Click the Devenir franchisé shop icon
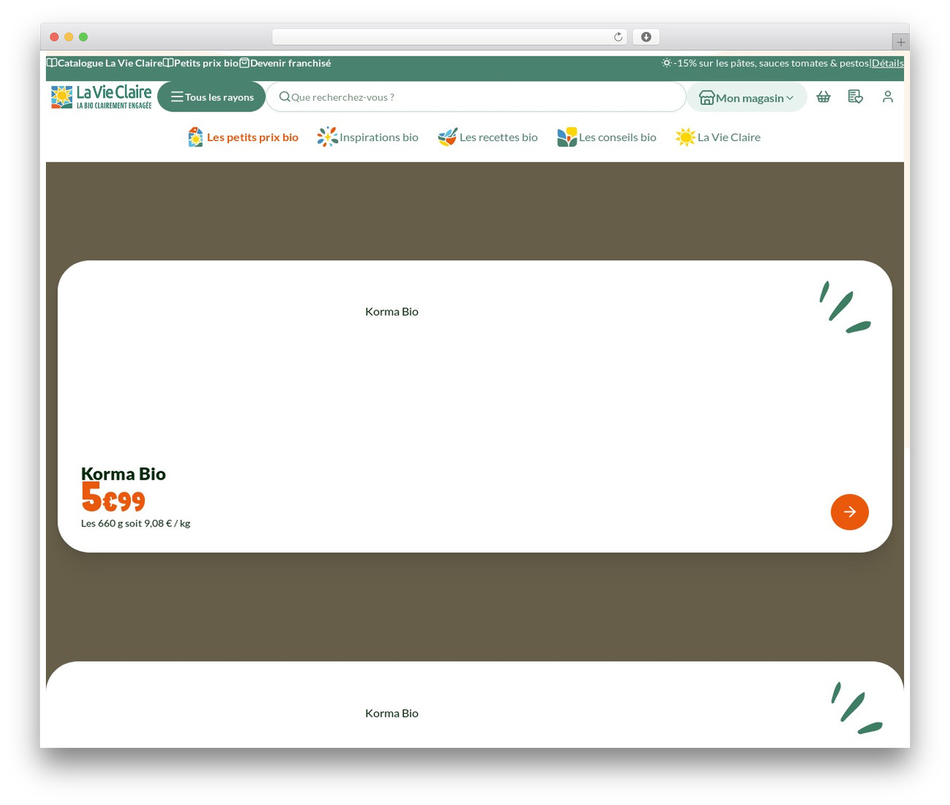This screenshot has width=950, height=805. pos(244,63)
